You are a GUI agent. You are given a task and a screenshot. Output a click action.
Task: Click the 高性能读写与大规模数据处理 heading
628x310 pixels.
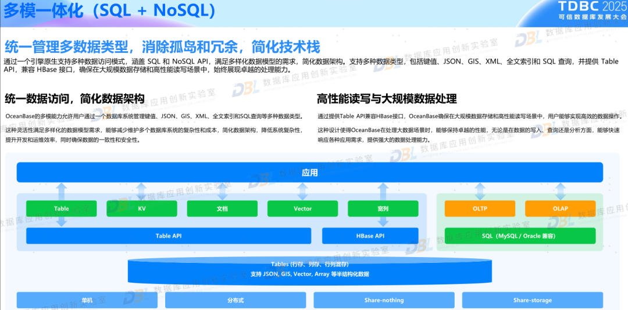(387, 99)
